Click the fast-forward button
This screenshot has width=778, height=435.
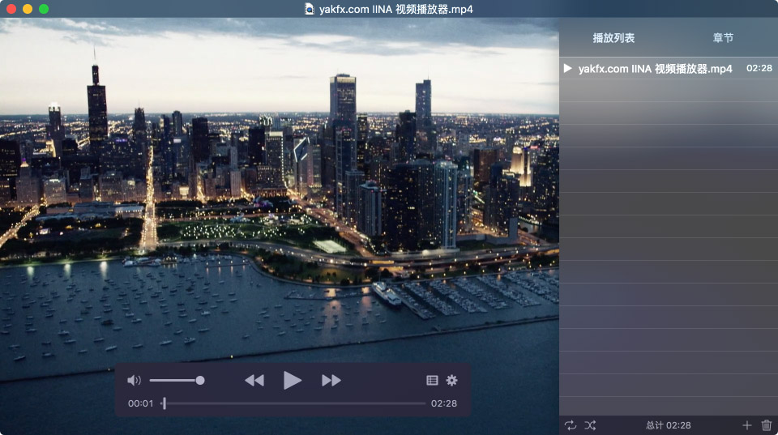pos(331,381)
